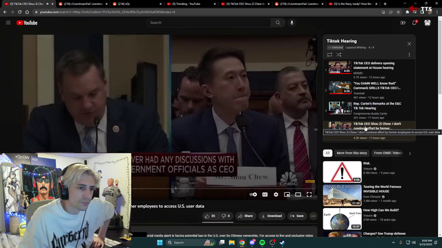Image resolution: width=442 pixels, height=248 pixels.
Task: Open the Risk video thumbnail
Action: click(x=343, y=172)
